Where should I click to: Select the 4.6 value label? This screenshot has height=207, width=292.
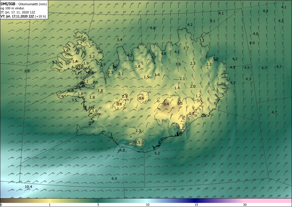click(x=163, y=54)
